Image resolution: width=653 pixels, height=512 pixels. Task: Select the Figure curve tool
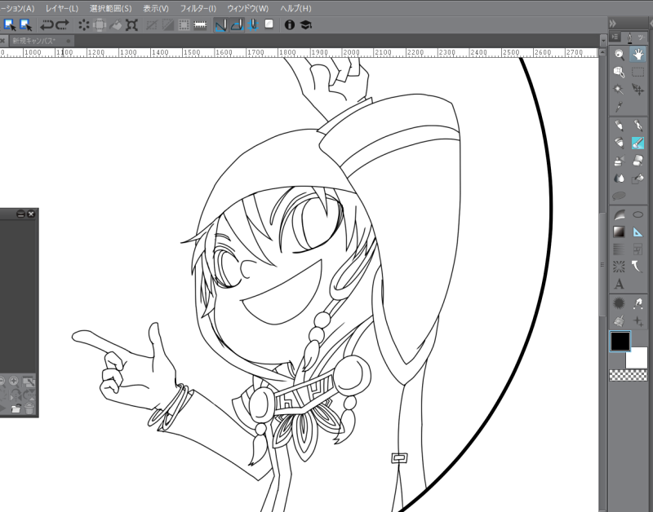click(620, 214)
